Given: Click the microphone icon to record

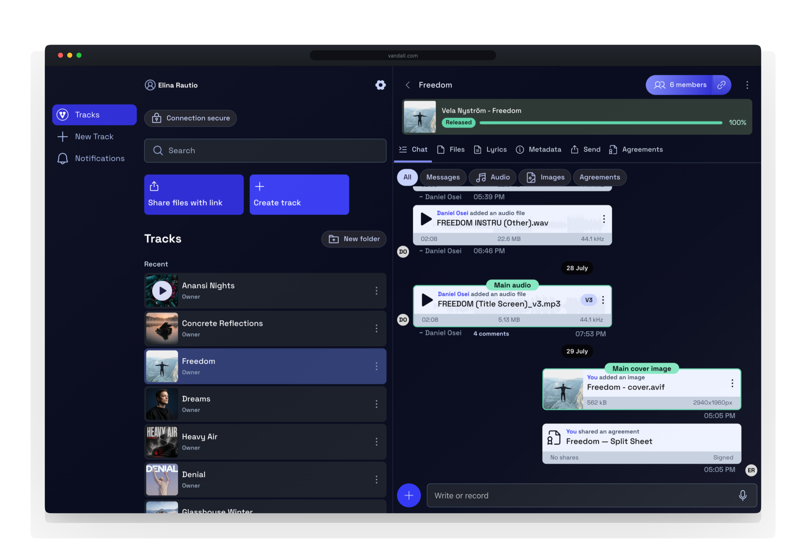Looking at the screenshot, I should (742, 495).
